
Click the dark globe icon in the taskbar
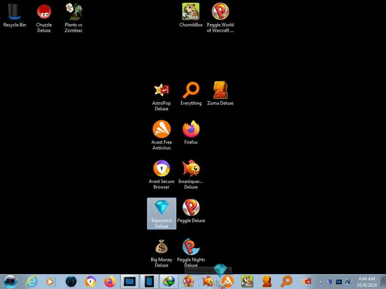coord(71,281)
